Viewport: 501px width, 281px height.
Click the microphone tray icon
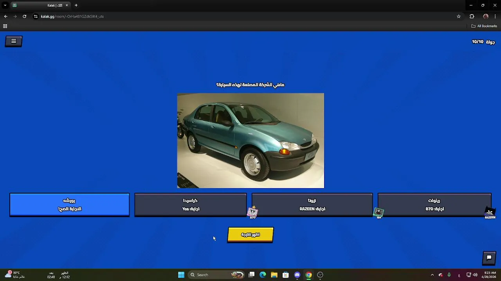(x=449, y=275)
